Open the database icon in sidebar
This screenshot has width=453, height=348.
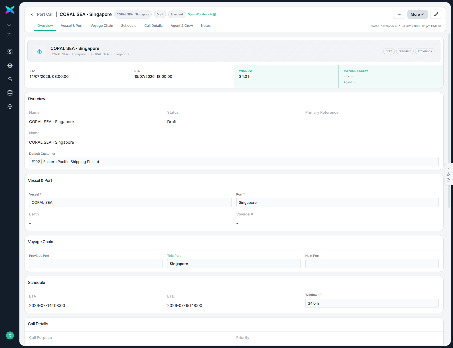pyautogui.click(x=10, y=93)
